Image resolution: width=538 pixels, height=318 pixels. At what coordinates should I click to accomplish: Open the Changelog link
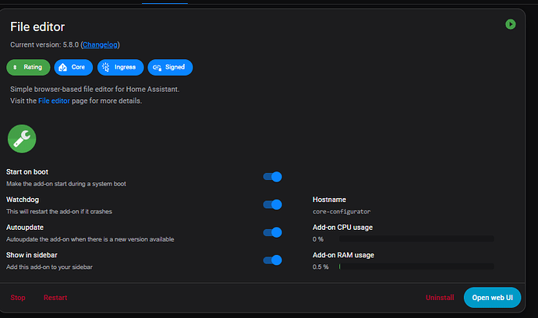tap(100, 44)
